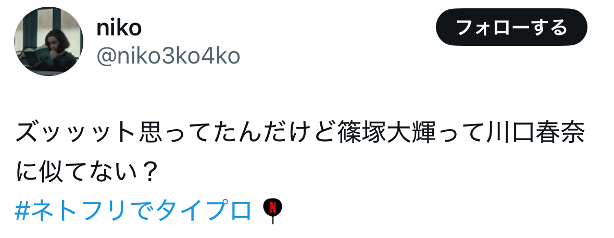
Task: Follow the niko account
Action: coord(511,27)
